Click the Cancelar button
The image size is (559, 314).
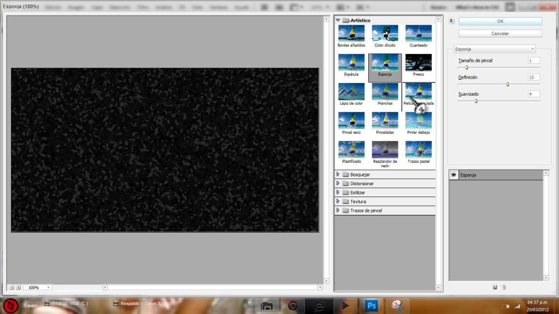(500, 33)
